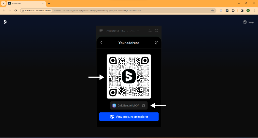Click the SubWallet logo at top left
This screenshot has height=138, width=258.
5,22
